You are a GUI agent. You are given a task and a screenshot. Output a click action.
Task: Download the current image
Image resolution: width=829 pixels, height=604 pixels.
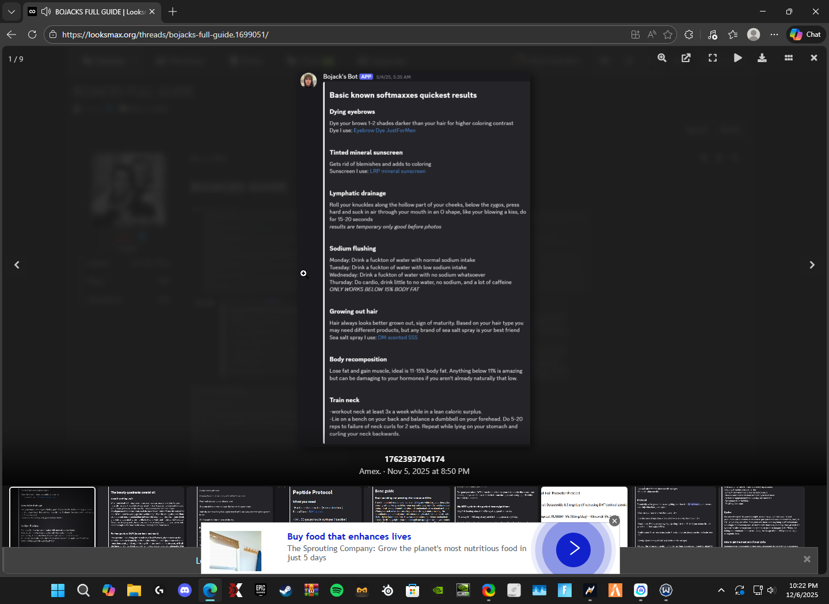[x=762, y=58]
